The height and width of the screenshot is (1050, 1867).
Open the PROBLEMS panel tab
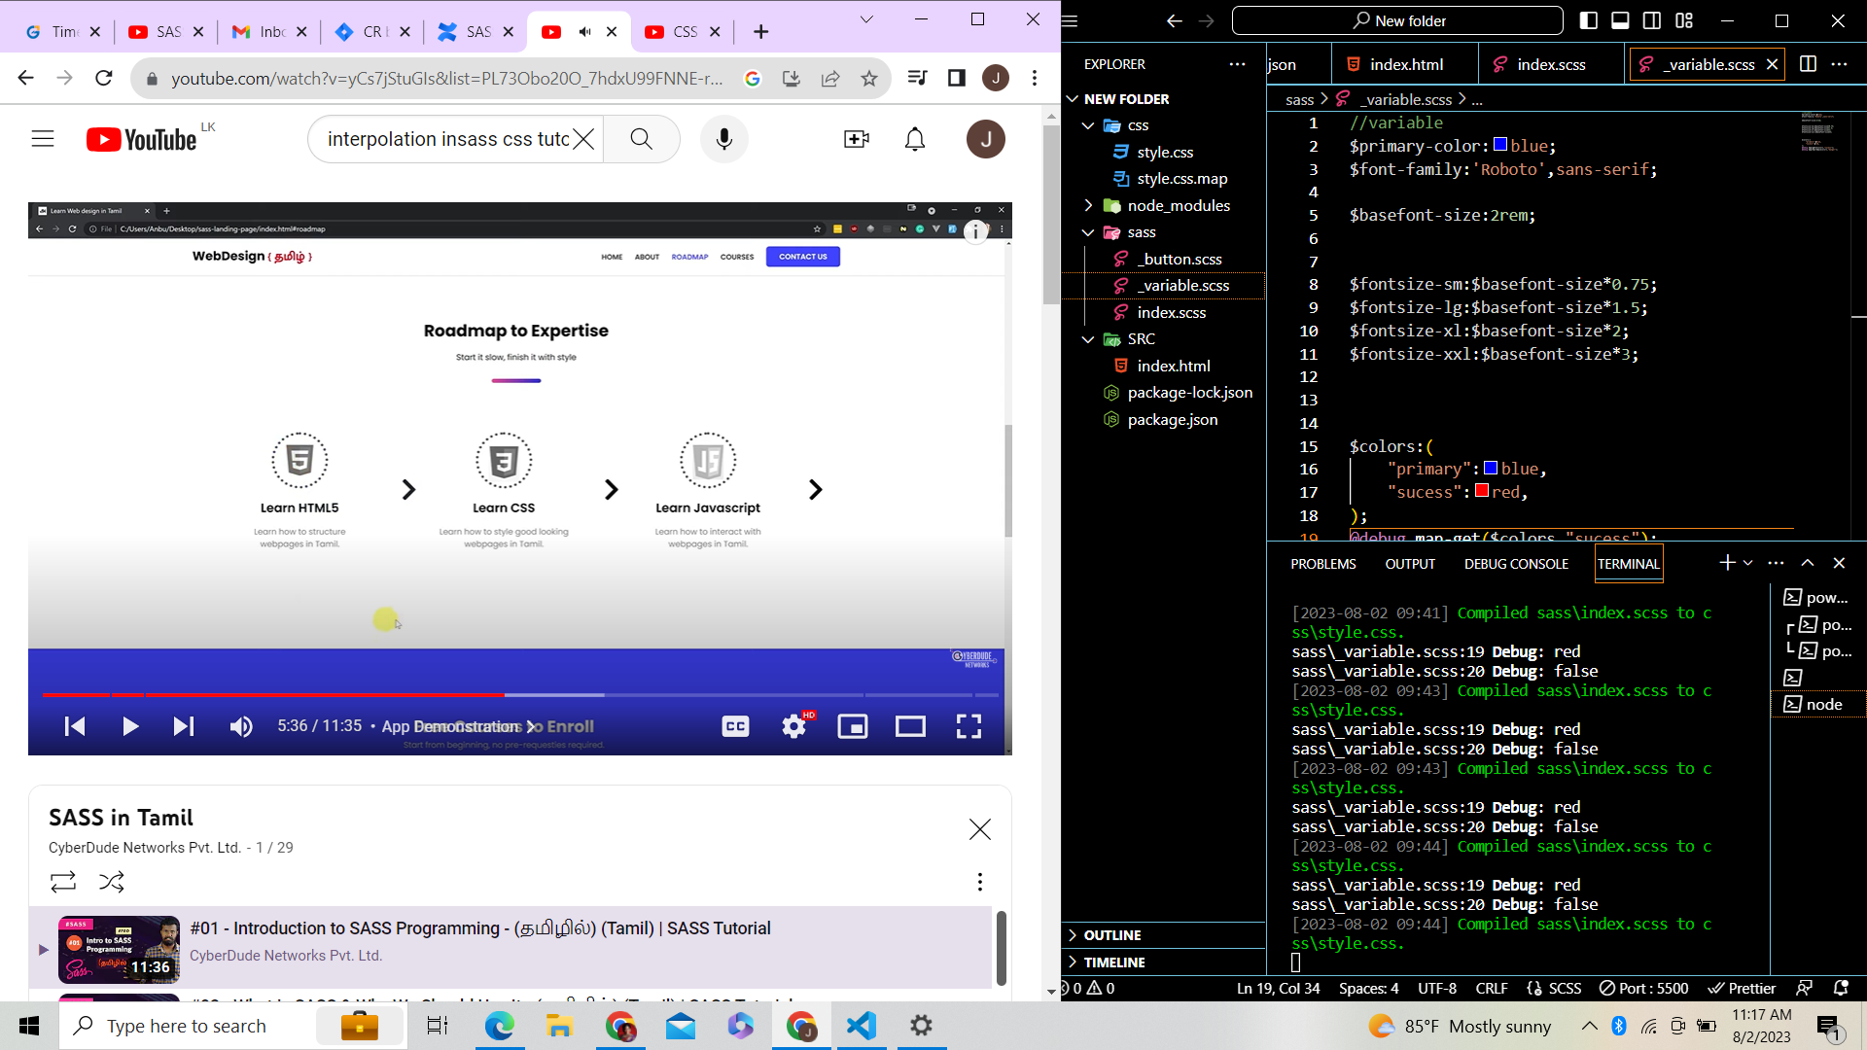[1322, 564]
